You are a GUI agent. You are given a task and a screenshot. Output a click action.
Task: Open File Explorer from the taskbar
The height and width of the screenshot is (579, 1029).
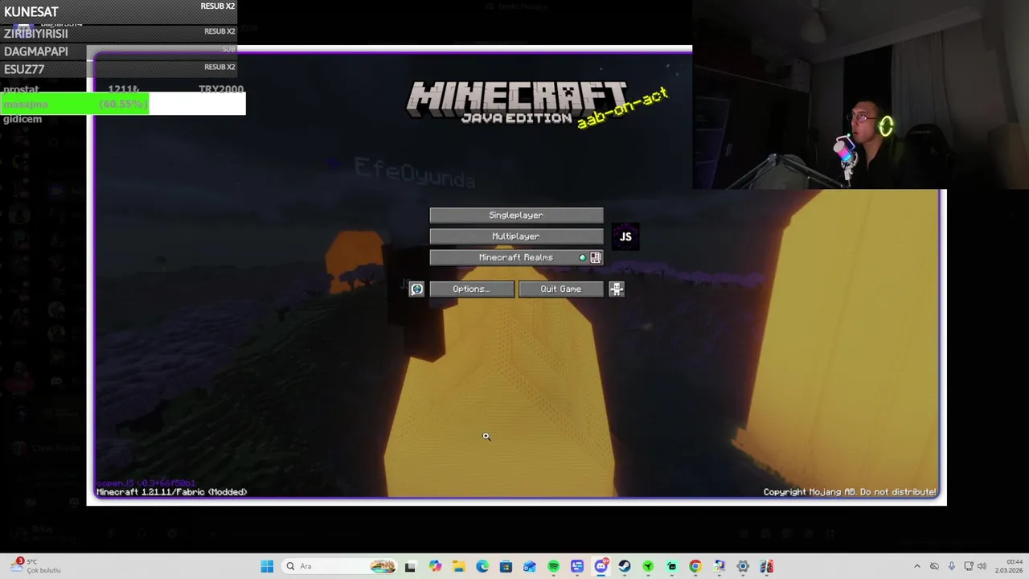point(458,566)
